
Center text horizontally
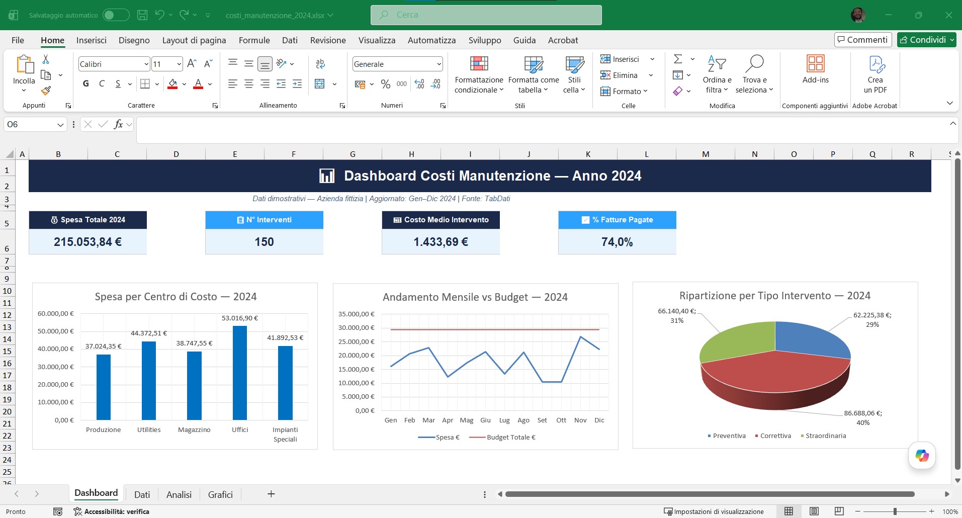point(249,84)
